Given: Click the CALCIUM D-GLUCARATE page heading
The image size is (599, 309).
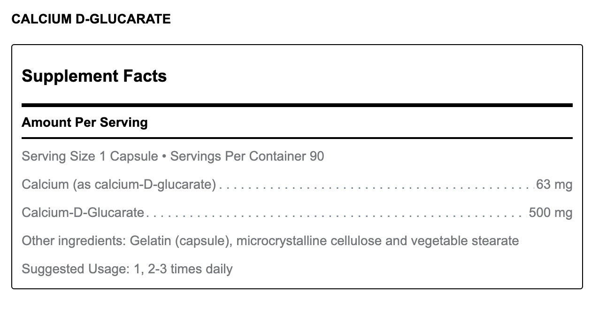Looking at the screenshot, I should (91, 19).
